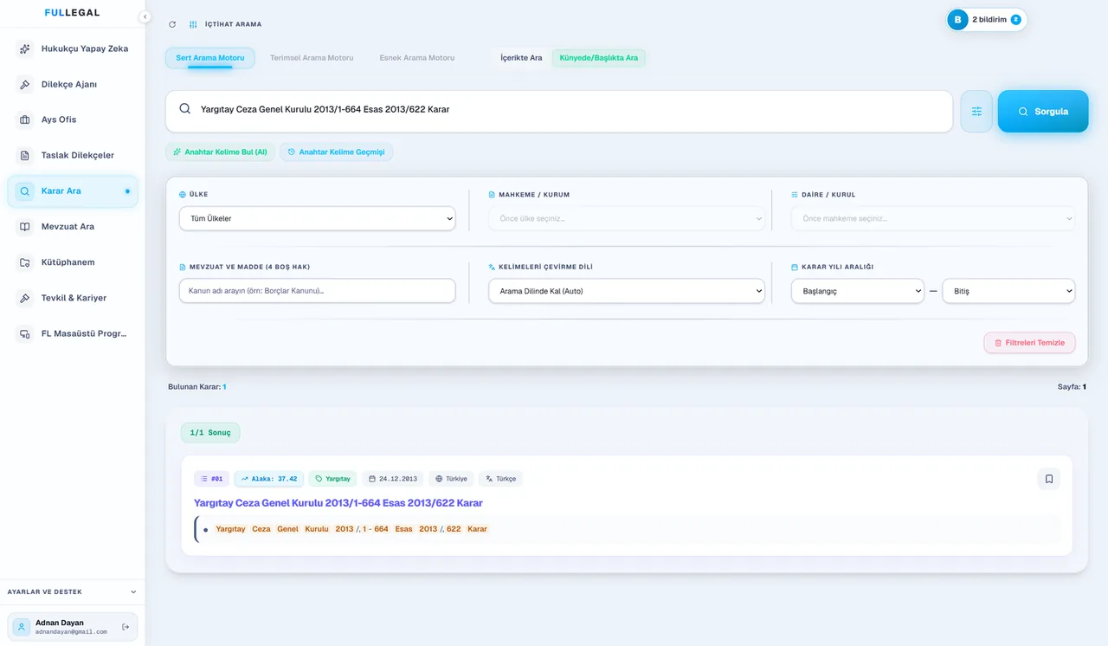Open the Adnan Dayan profile card

[73, 627]
